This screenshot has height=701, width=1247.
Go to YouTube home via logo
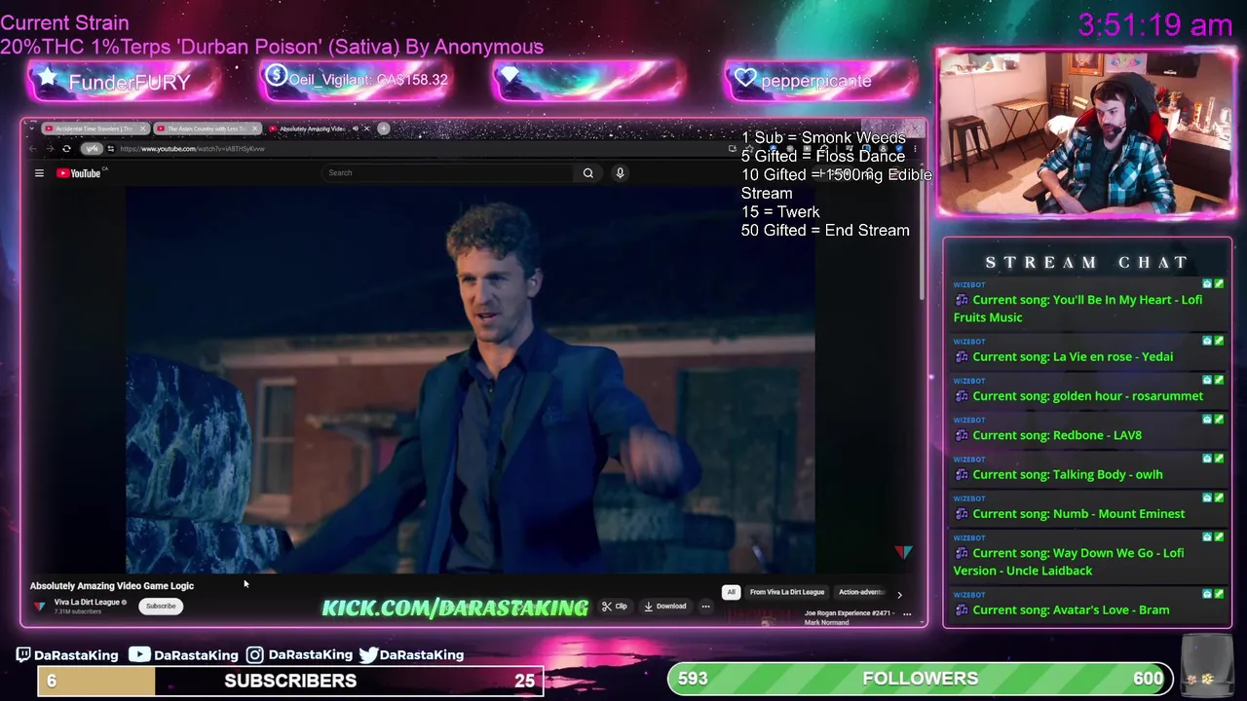tap(81, 173)
